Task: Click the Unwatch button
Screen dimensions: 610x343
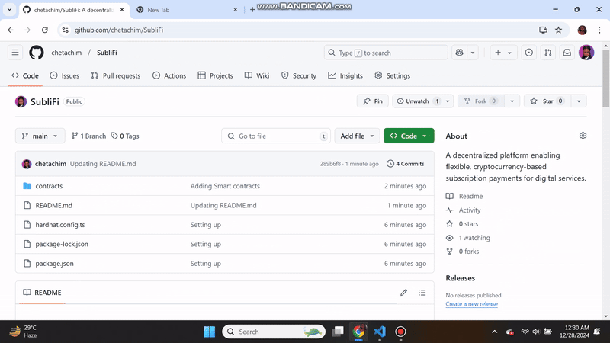Action: point(416,101)
